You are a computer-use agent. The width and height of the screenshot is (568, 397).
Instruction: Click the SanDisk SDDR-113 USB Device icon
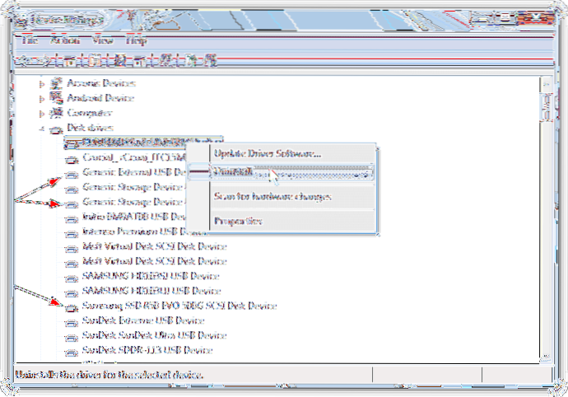coord(72,350)
